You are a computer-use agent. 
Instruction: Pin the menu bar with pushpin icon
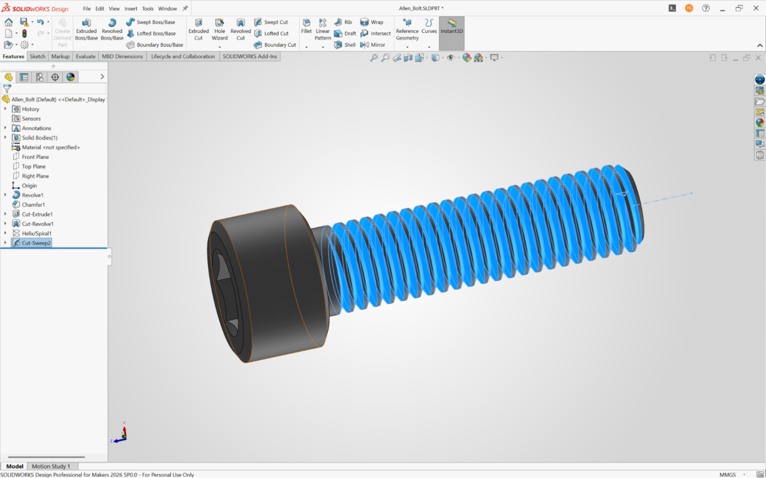(185, 8)
